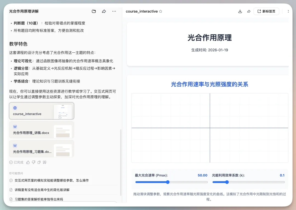296x210 pixels.
Task: Give a thumbs up to the response
Action: [29, 162]
